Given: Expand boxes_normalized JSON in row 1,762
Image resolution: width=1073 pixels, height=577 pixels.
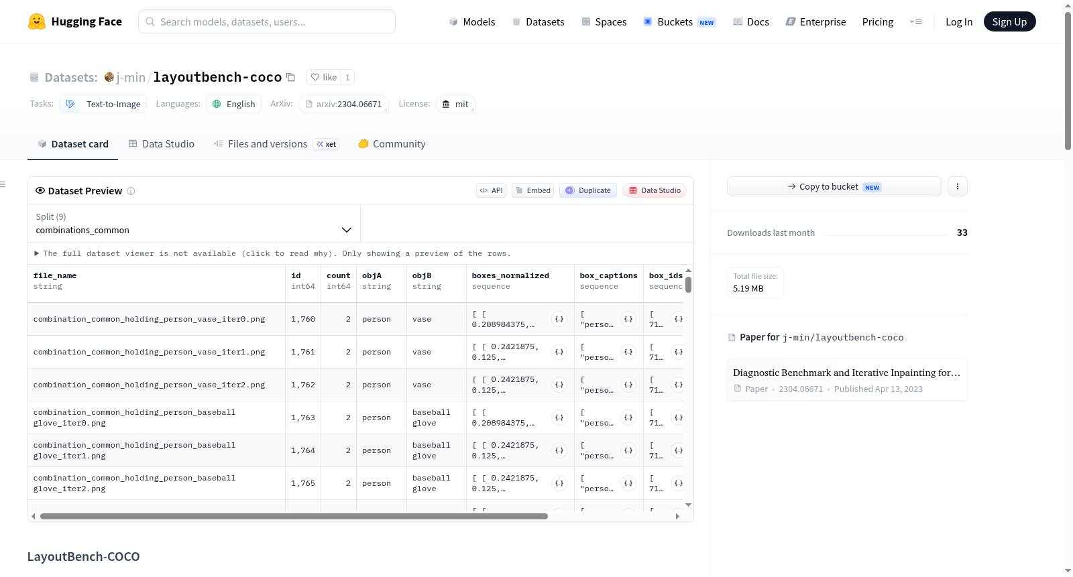Looking at the screenshot, I should [x=559, y=385].
